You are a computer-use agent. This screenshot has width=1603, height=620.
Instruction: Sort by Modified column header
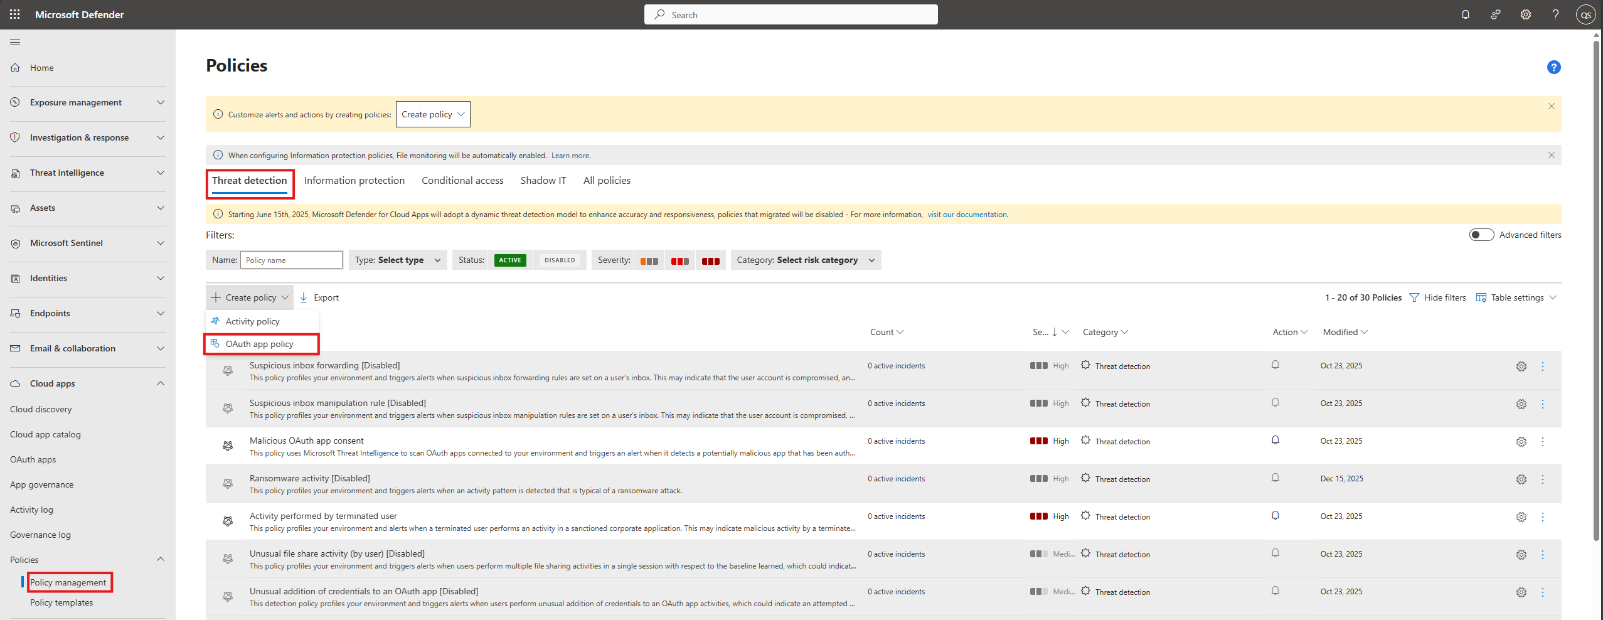coord(1345,332)
